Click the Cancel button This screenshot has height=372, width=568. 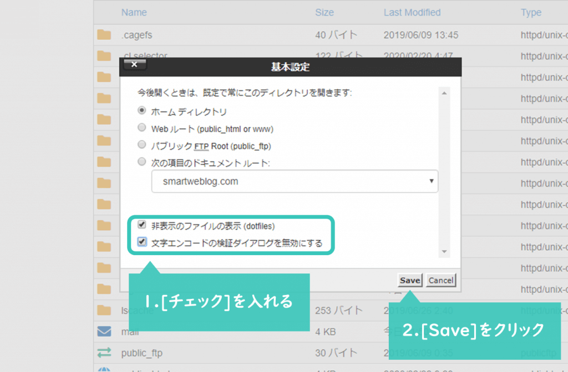click(x=441, y=280)
